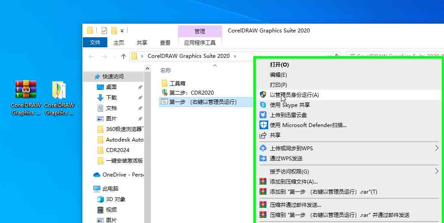This screenshot has width=444, height=223.
Task: Click the pin icon beside 桌面
Action: pyautogui.click(x=140, y=88)
